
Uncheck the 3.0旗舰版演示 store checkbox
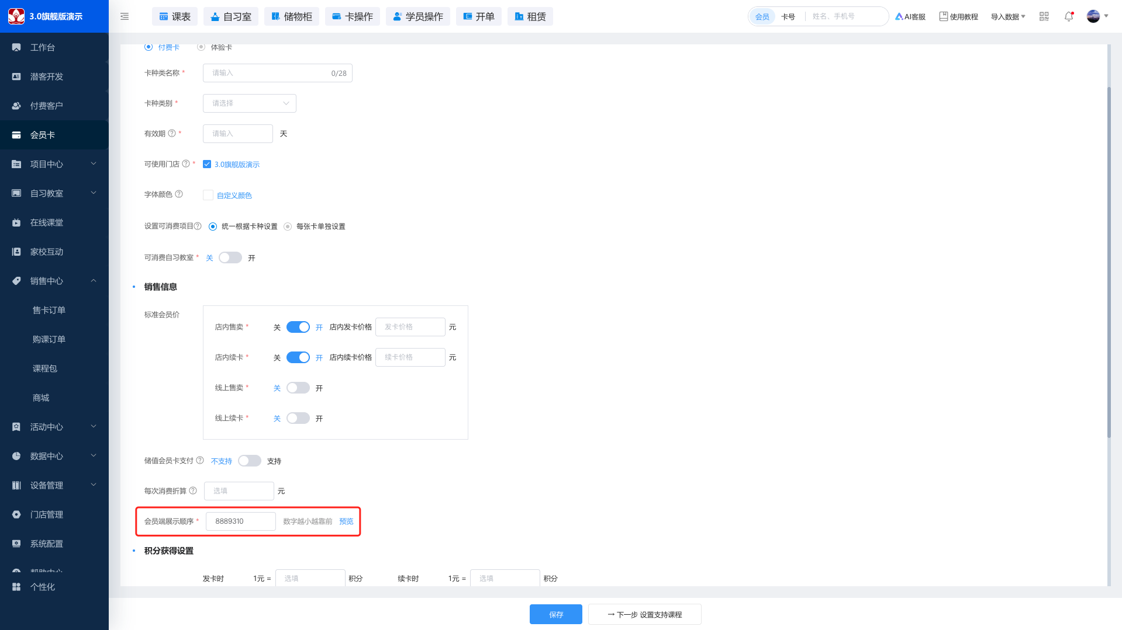click(207, 164)
